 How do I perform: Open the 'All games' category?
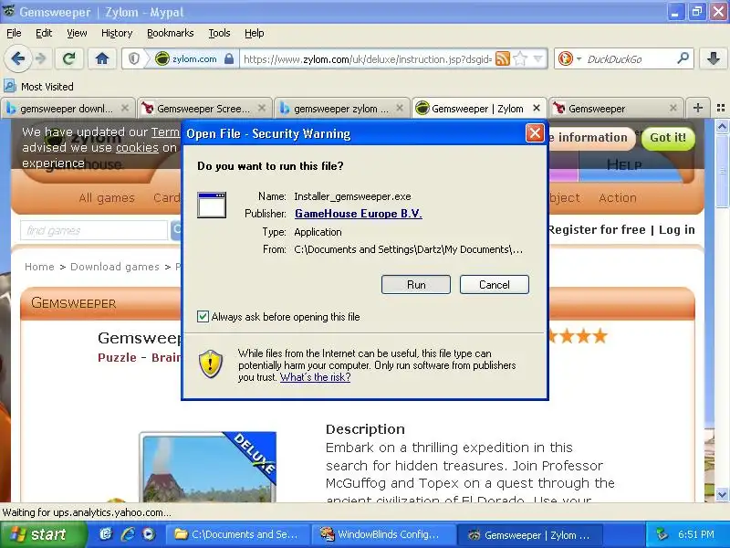pos(107,197)
